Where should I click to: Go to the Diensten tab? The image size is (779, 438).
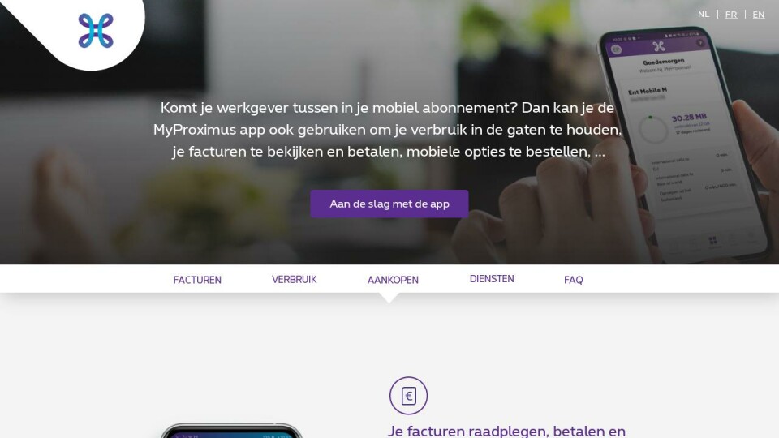pyautogui.click(x=492, y=279)
